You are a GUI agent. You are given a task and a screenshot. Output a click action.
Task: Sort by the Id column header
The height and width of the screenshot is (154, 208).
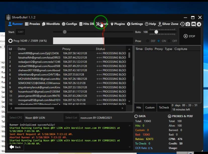point(10,49)
